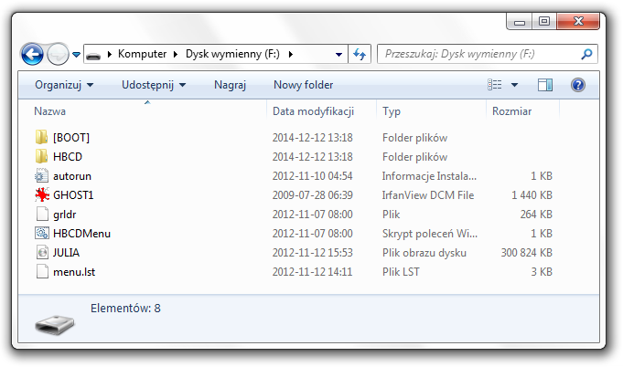Click the magnifier search icon
Image resolution: width=623 pixels, height=367 pixels.
tap(586, 54)
